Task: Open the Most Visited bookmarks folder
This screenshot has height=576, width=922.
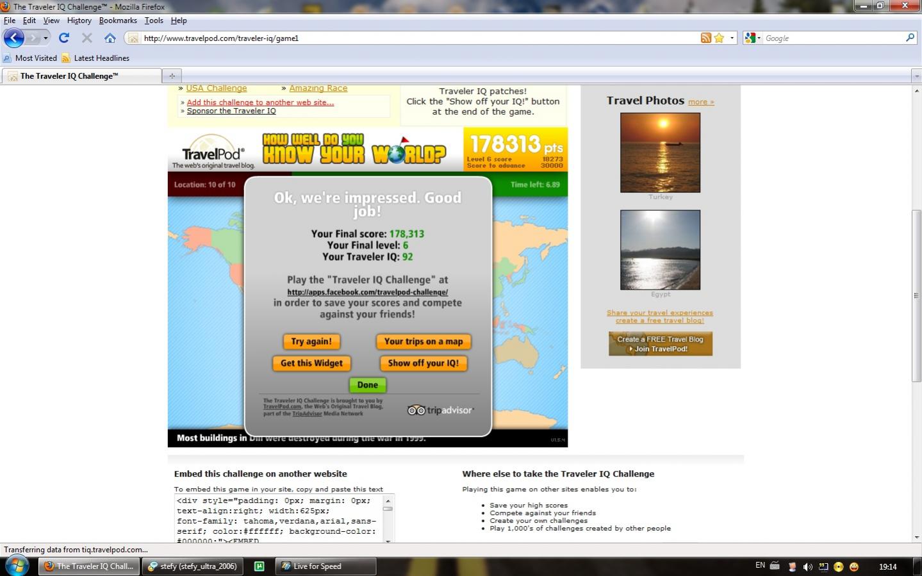Action: (x=30, y=58)
